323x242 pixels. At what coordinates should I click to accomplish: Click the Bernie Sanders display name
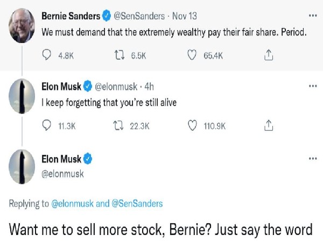pos(71,16)
